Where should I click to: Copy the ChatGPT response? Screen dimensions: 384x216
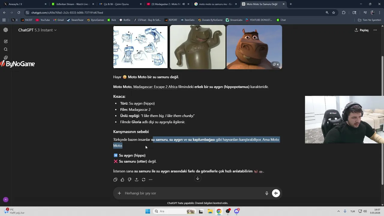tap(115, 180)
